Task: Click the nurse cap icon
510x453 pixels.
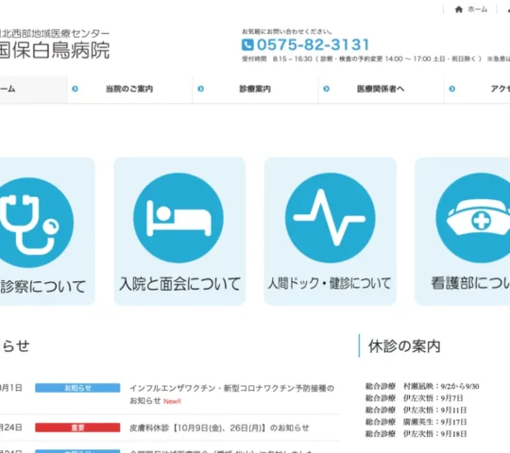Action: (473, 218)
